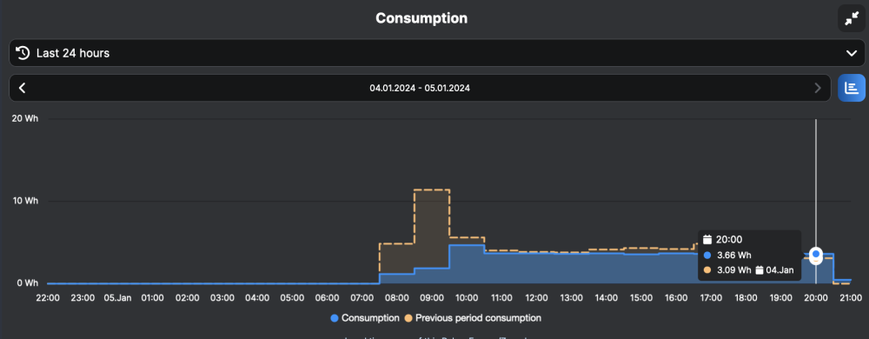This screenshot has height=339, width=869.
Task: Click the Consumption title
Action: [x=421, y=18]
